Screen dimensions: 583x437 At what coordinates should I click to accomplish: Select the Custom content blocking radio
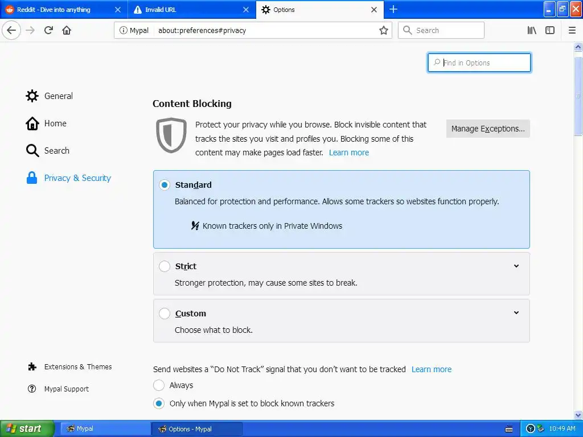pyautogui.click(x=165, y=314)
